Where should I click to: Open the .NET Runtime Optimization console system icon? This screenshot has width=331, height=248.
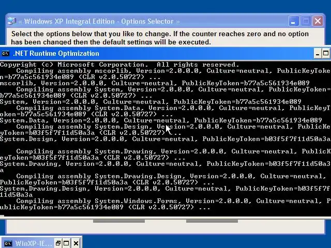5,54
